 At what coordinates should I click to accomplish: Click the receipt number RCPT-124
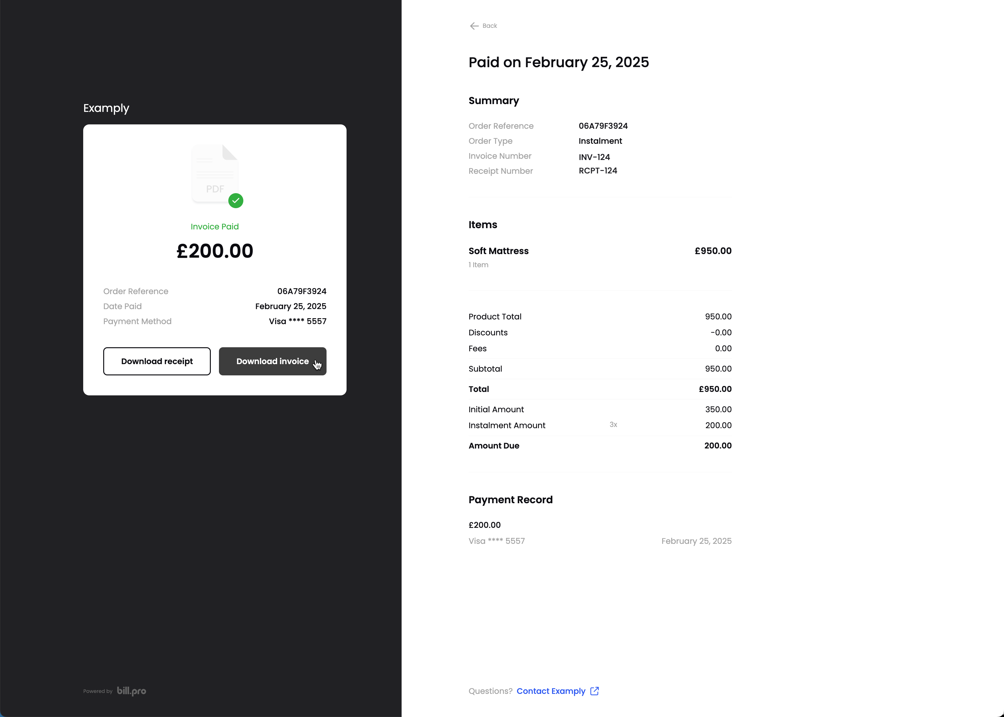[x=598, y=170]
